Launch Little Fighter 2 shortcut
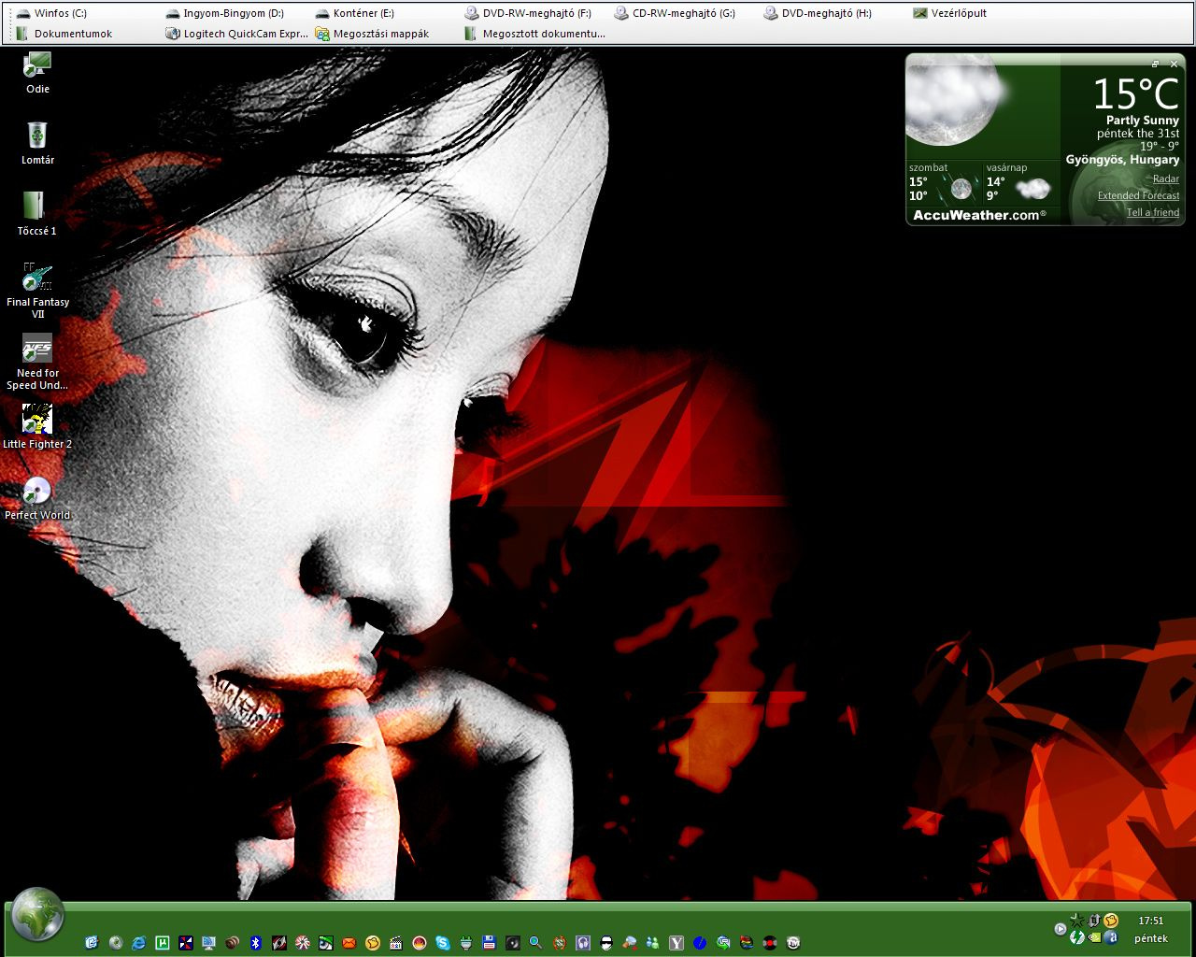 click(x=37, y=427)
